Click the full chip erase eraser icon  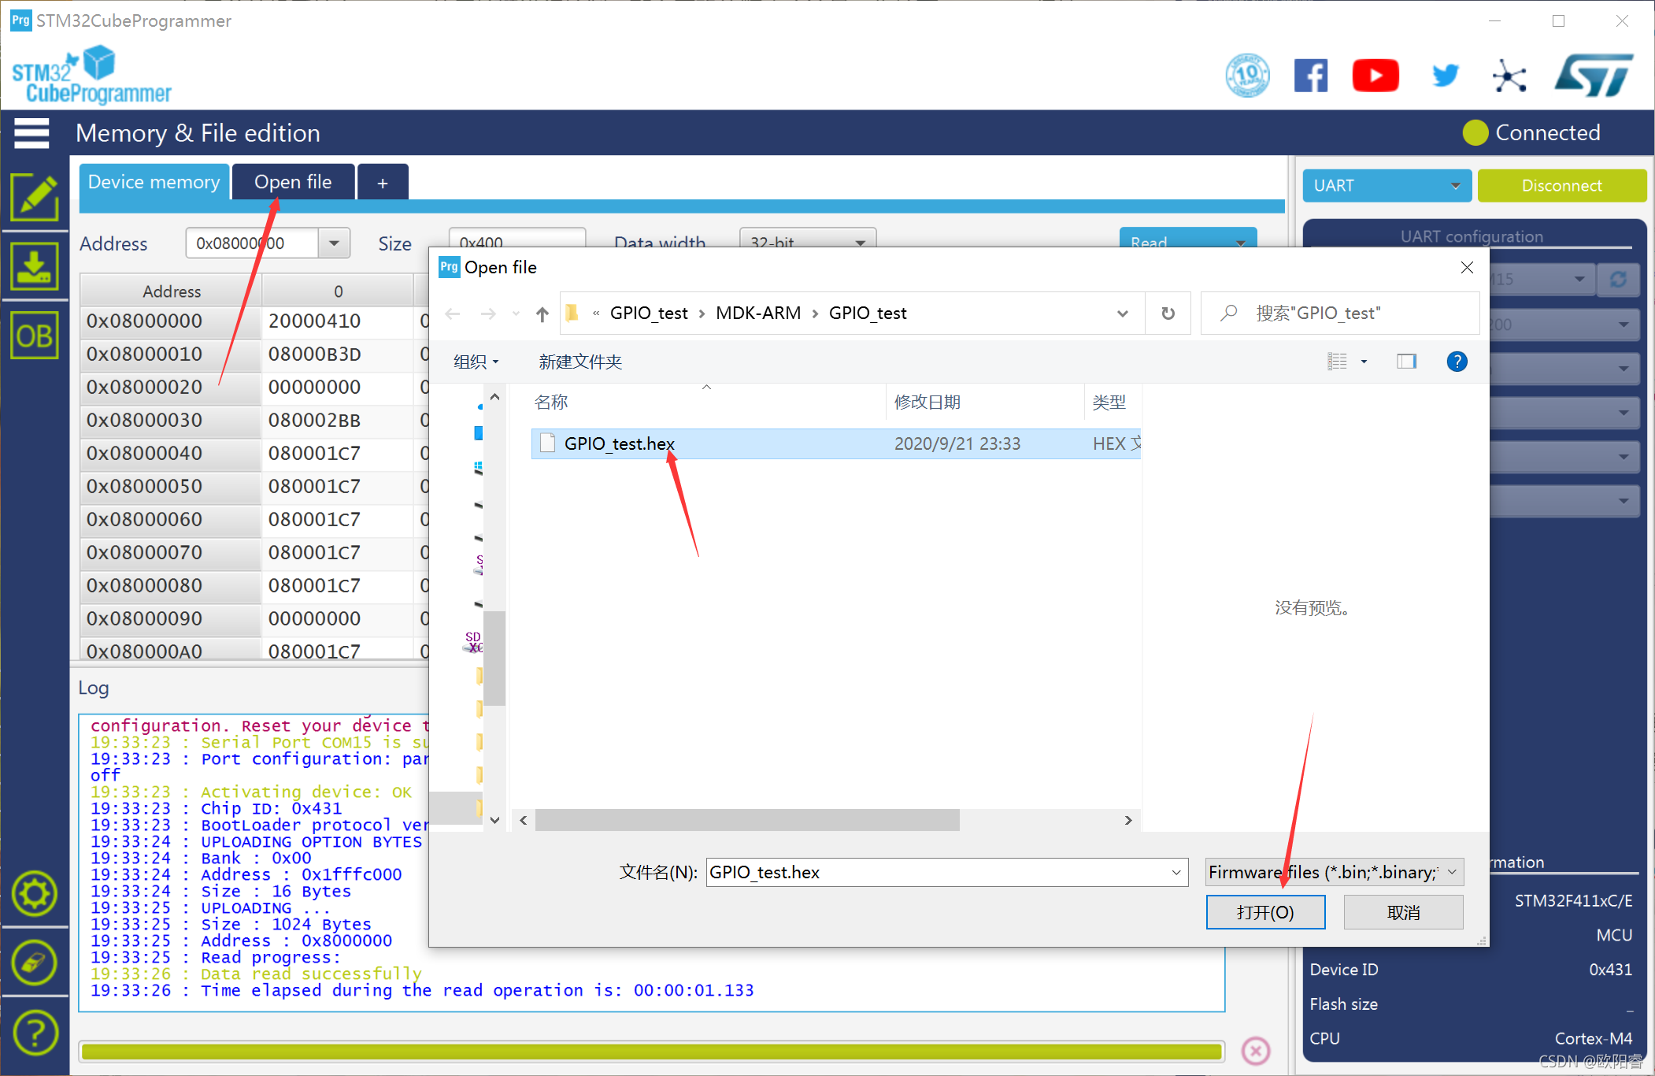35,963
